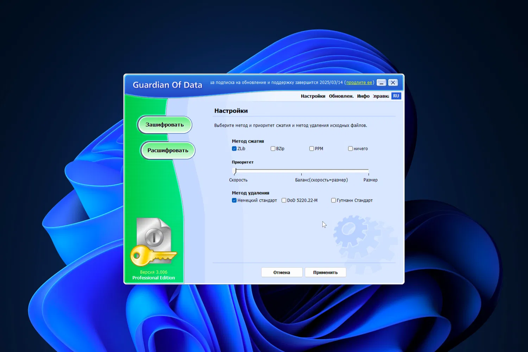Click the Метод удаления section label

coord(250,193)
